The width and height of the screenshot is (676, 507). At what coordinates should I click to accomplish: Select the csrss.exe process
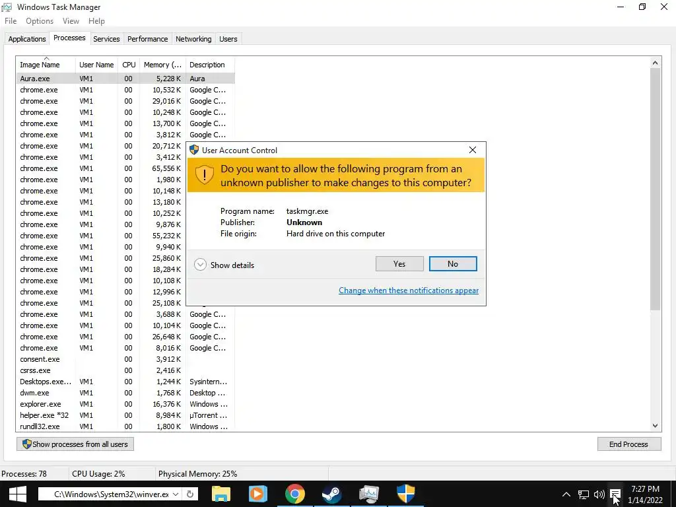[125, 370]
